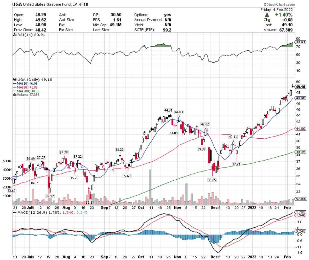Click the StockCharts.com copyright label
Image resolution: width=309 pixels, height=260 pixels.
tap(279, 4)
